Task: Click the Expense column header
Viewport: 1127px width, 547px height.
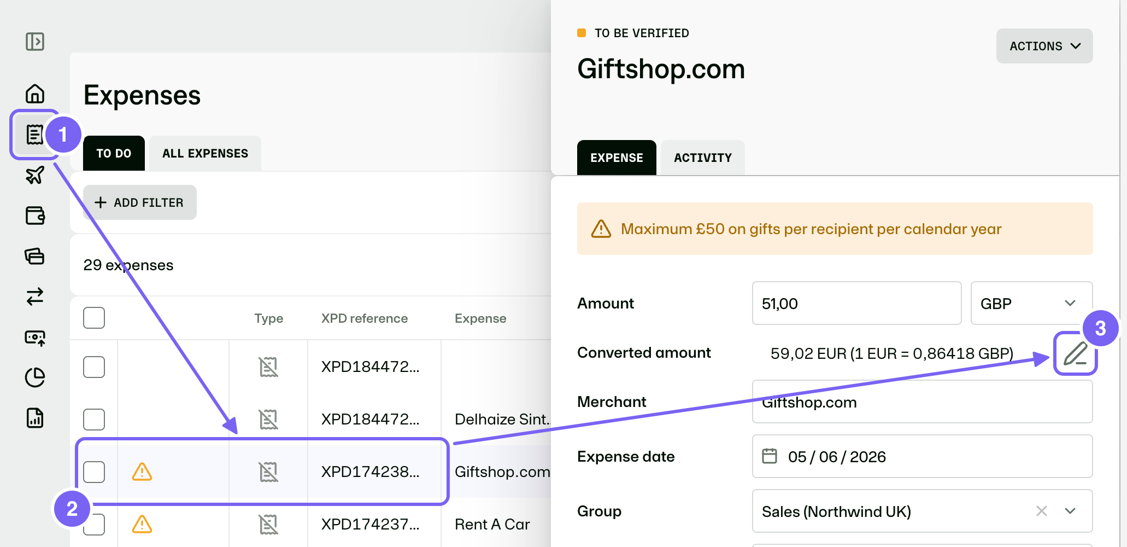Action: pos(480,318)
